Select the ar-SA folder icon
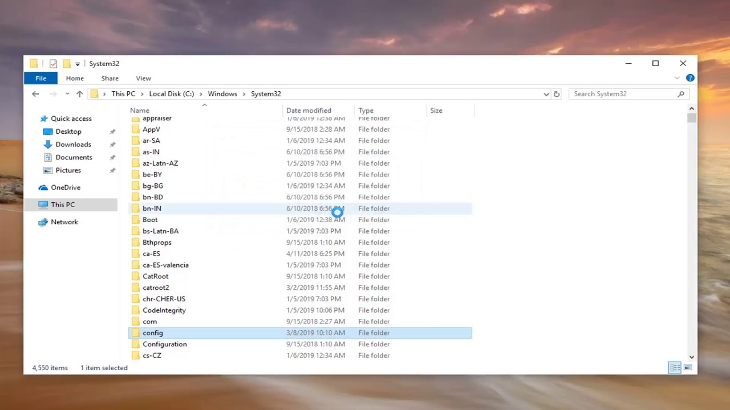Image resolution: width=730 pixels, height=410 pixels. [x=135, y=141]
